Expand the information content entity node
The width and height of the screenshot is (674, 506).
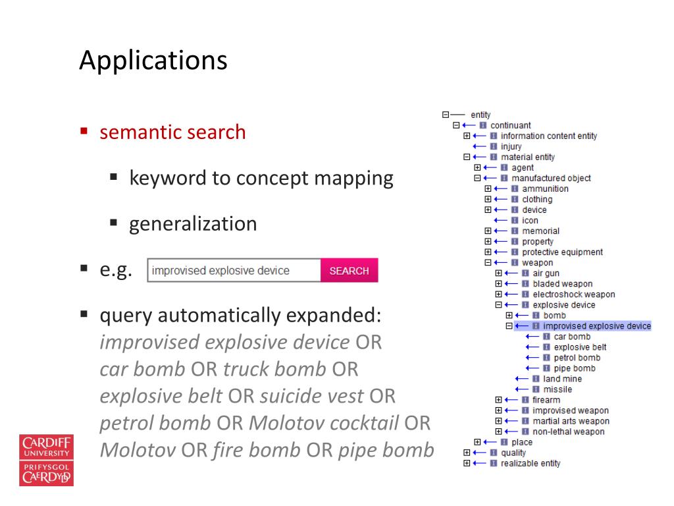tap(467, 136)
